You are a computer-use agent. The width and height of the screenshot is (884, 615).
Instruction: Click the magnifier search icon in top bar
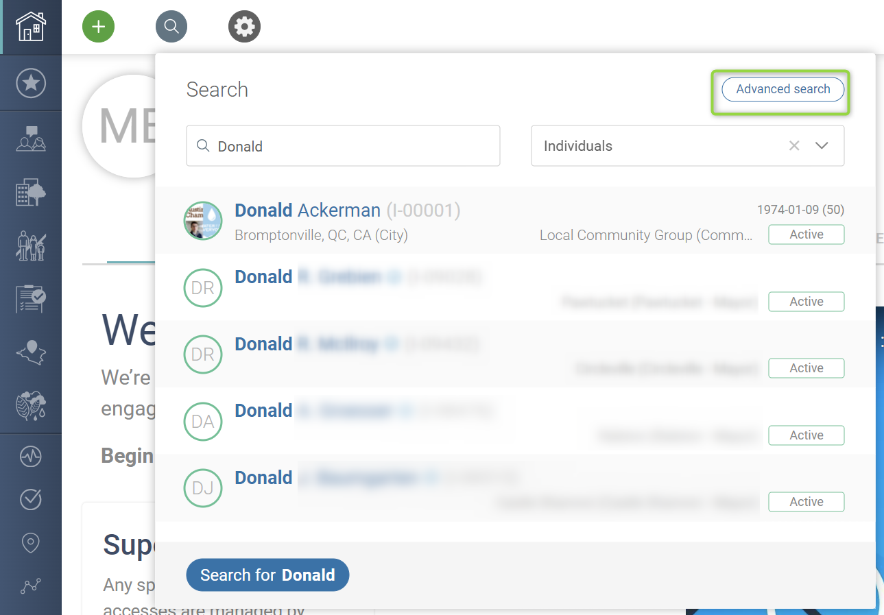[x=171, y=27]
